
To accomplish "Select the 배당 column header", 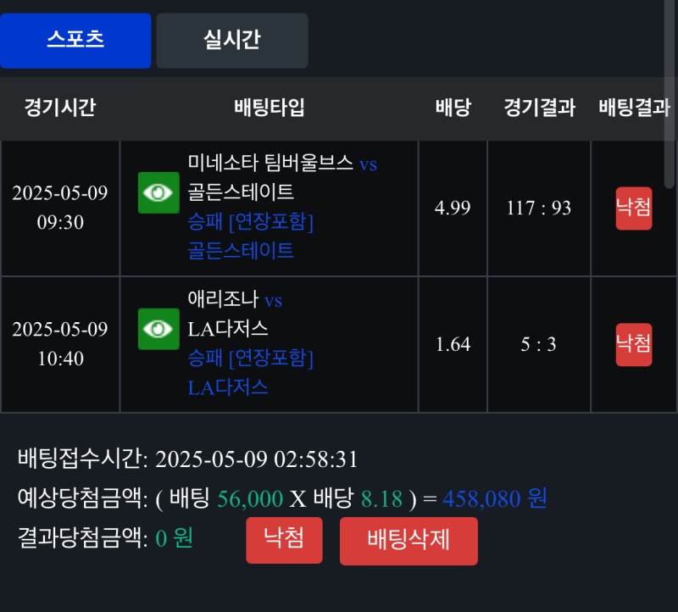I will (453, 108).
